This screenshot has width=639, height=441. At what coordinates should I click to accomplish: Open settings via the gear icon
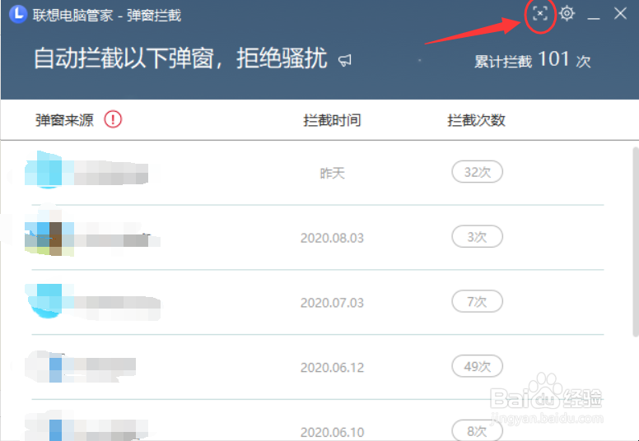[567, 14]
